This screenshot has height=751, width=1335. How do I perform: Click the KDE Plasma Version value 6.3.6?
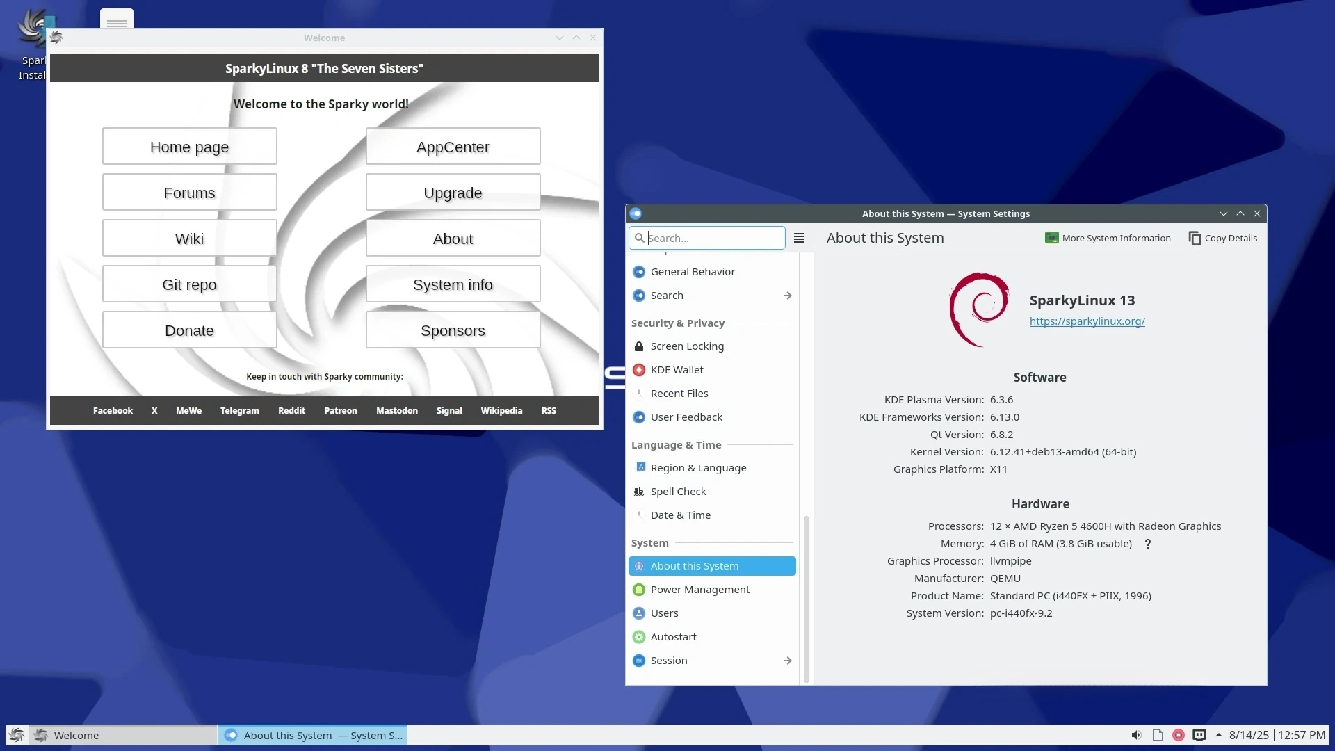click(1001, 400)
